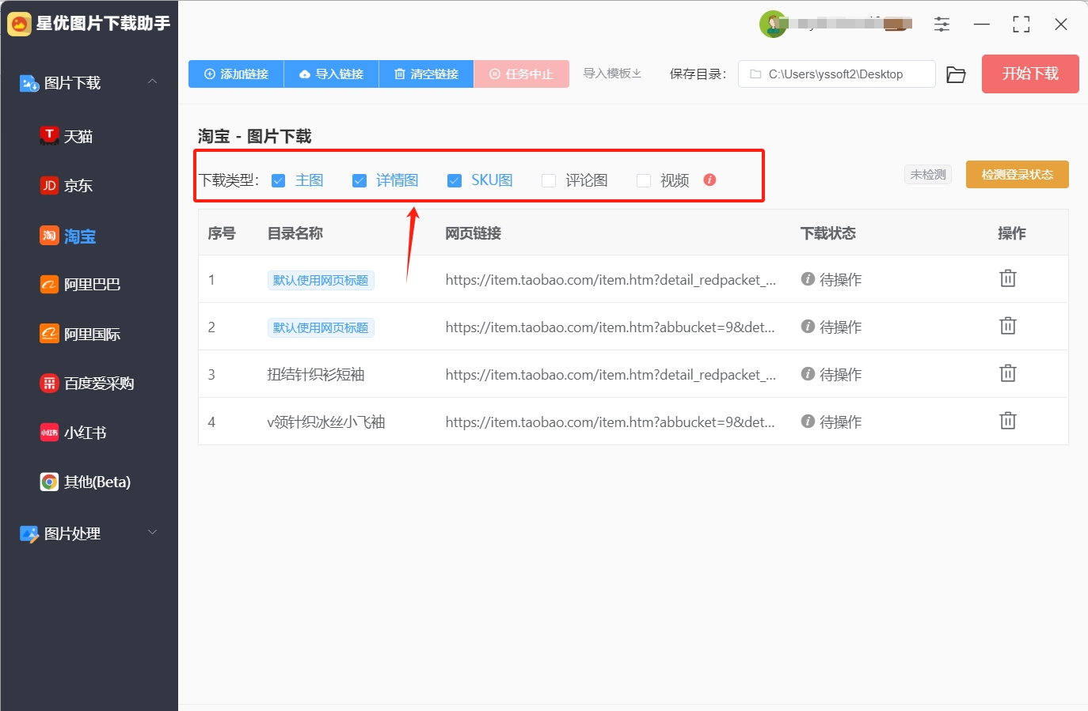Click the 开始下载 button

1030,74
